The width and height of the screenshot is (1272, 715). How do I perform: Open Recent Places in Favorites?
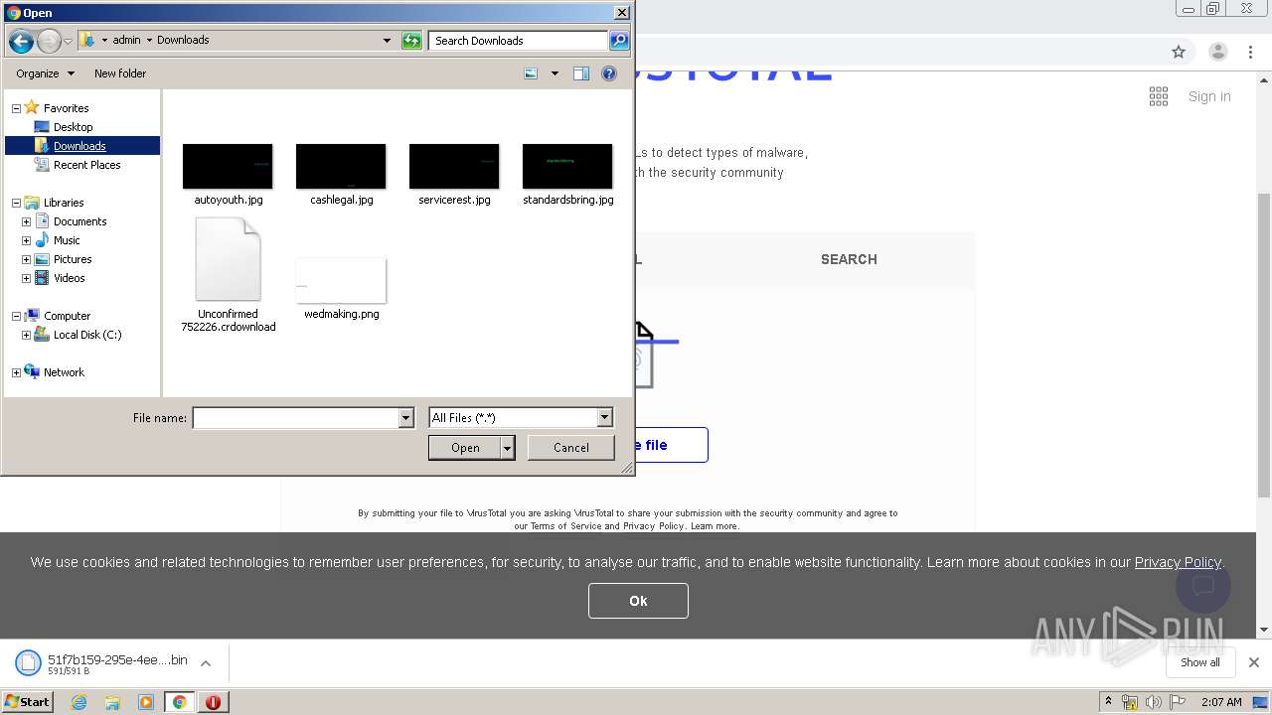point(86,165)
